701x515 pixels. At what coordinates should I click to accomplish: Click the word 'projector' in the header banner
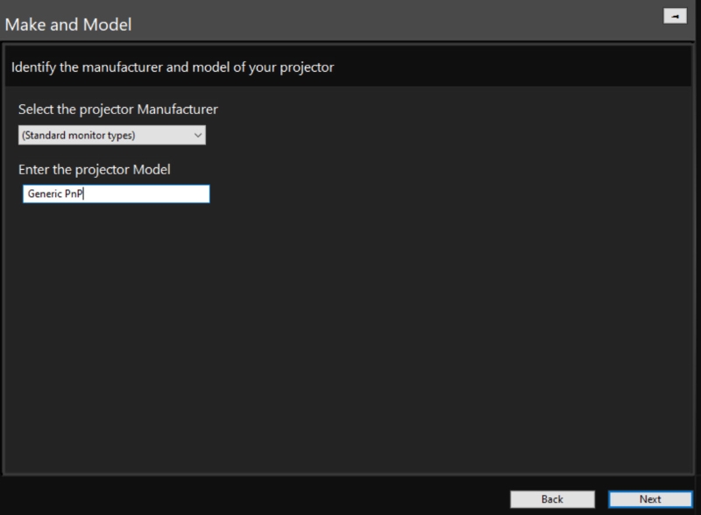[x=307, y=67]
